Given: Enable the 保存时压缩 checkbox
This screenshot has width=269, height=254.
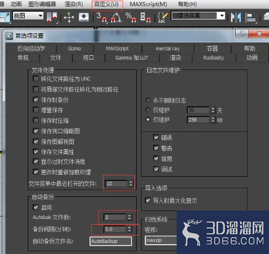Looking at the screenshot, I should point(36,120).
